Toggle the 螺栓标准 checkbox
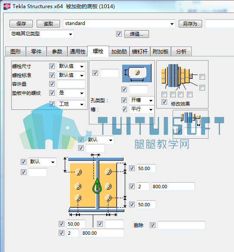The width and height of the screenshot is (234, 252). click(52, 75)
